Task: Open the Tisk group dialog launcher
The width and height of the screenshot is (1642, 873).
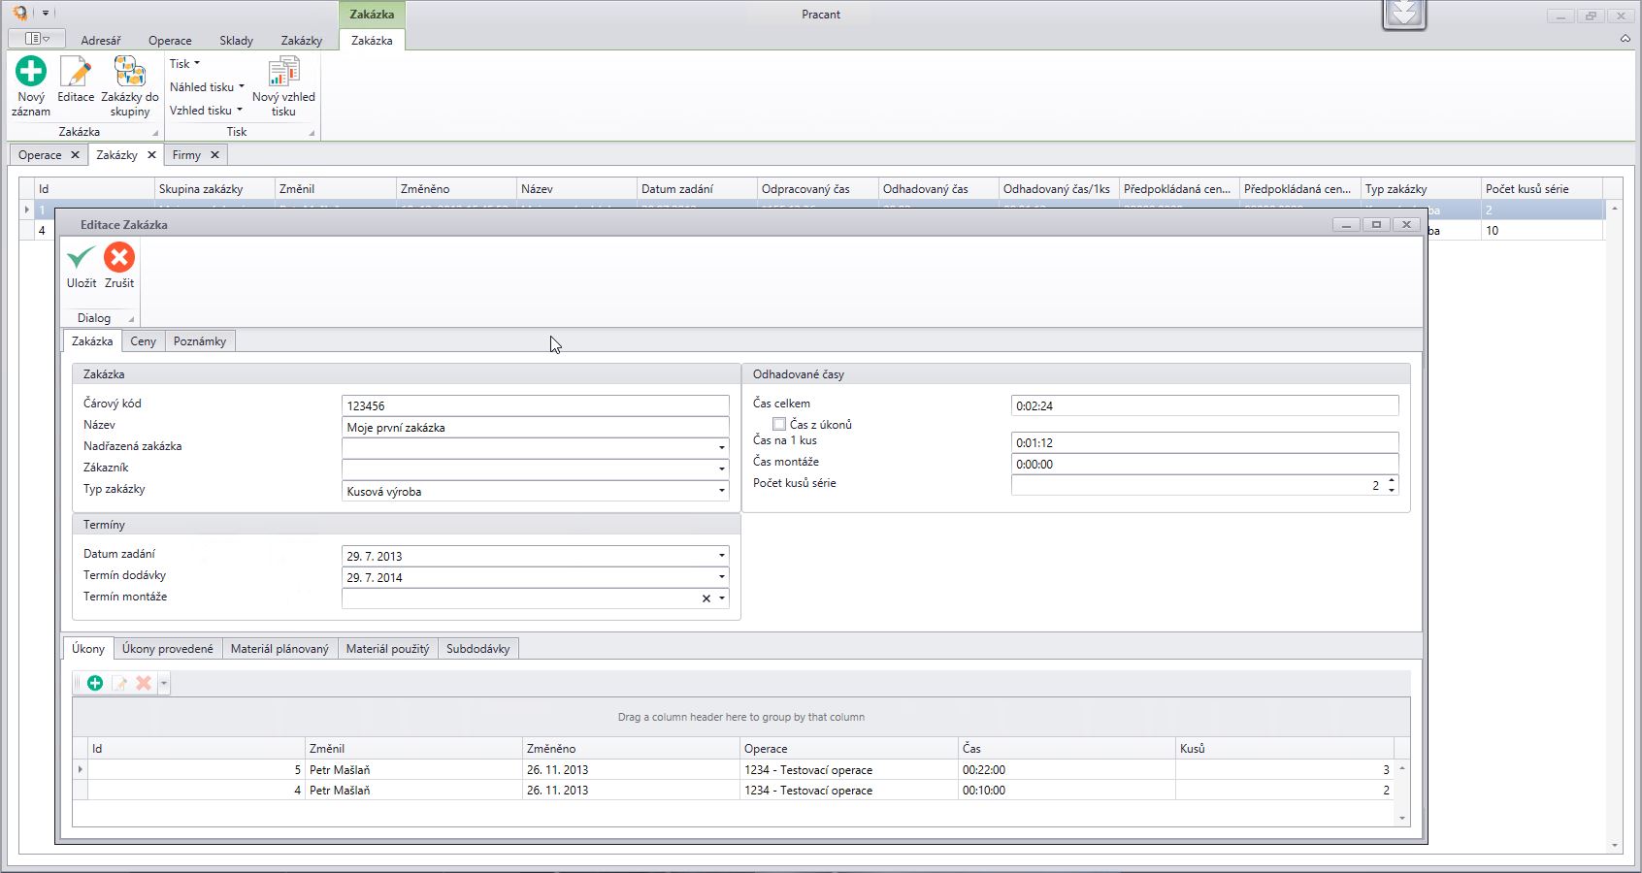Action: pyautogui.click(x=312, y=133)
